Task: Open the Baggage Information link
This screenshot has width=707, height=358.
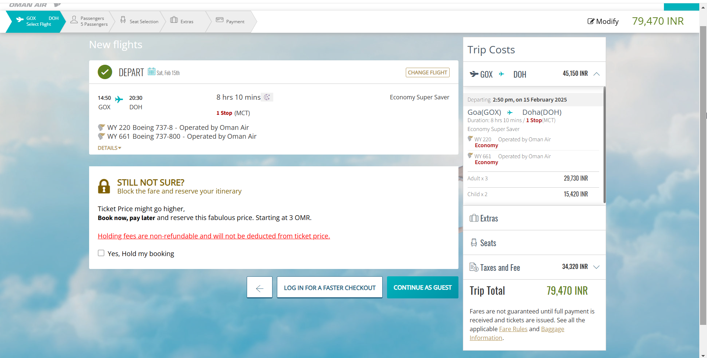Action: click(x=517, y=333)
